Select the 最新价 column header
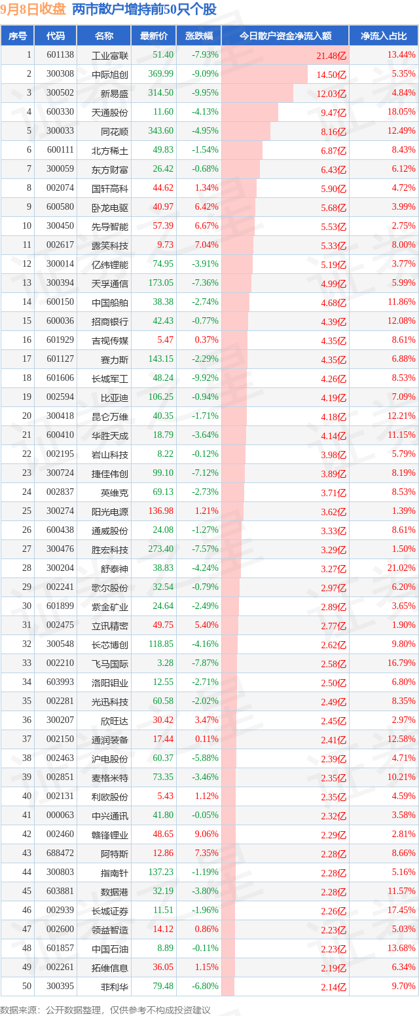 tap(153, 36)
